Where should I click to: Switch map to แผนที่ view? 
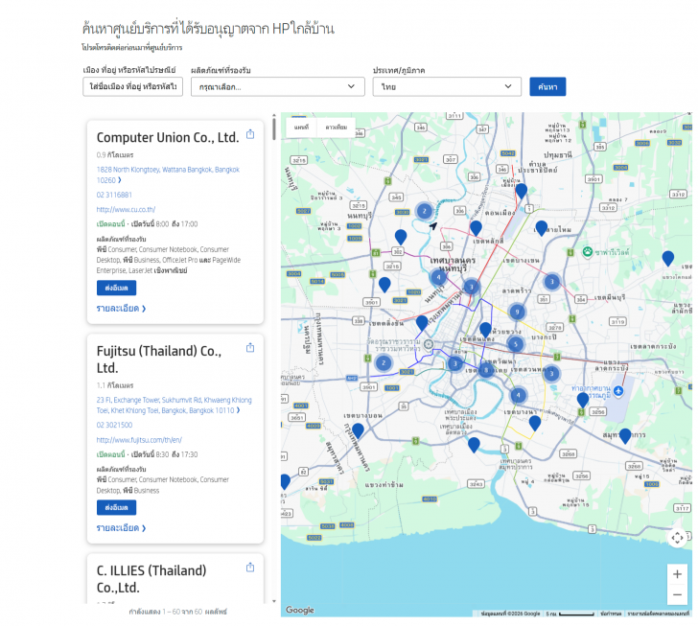[x=301, y=128]
